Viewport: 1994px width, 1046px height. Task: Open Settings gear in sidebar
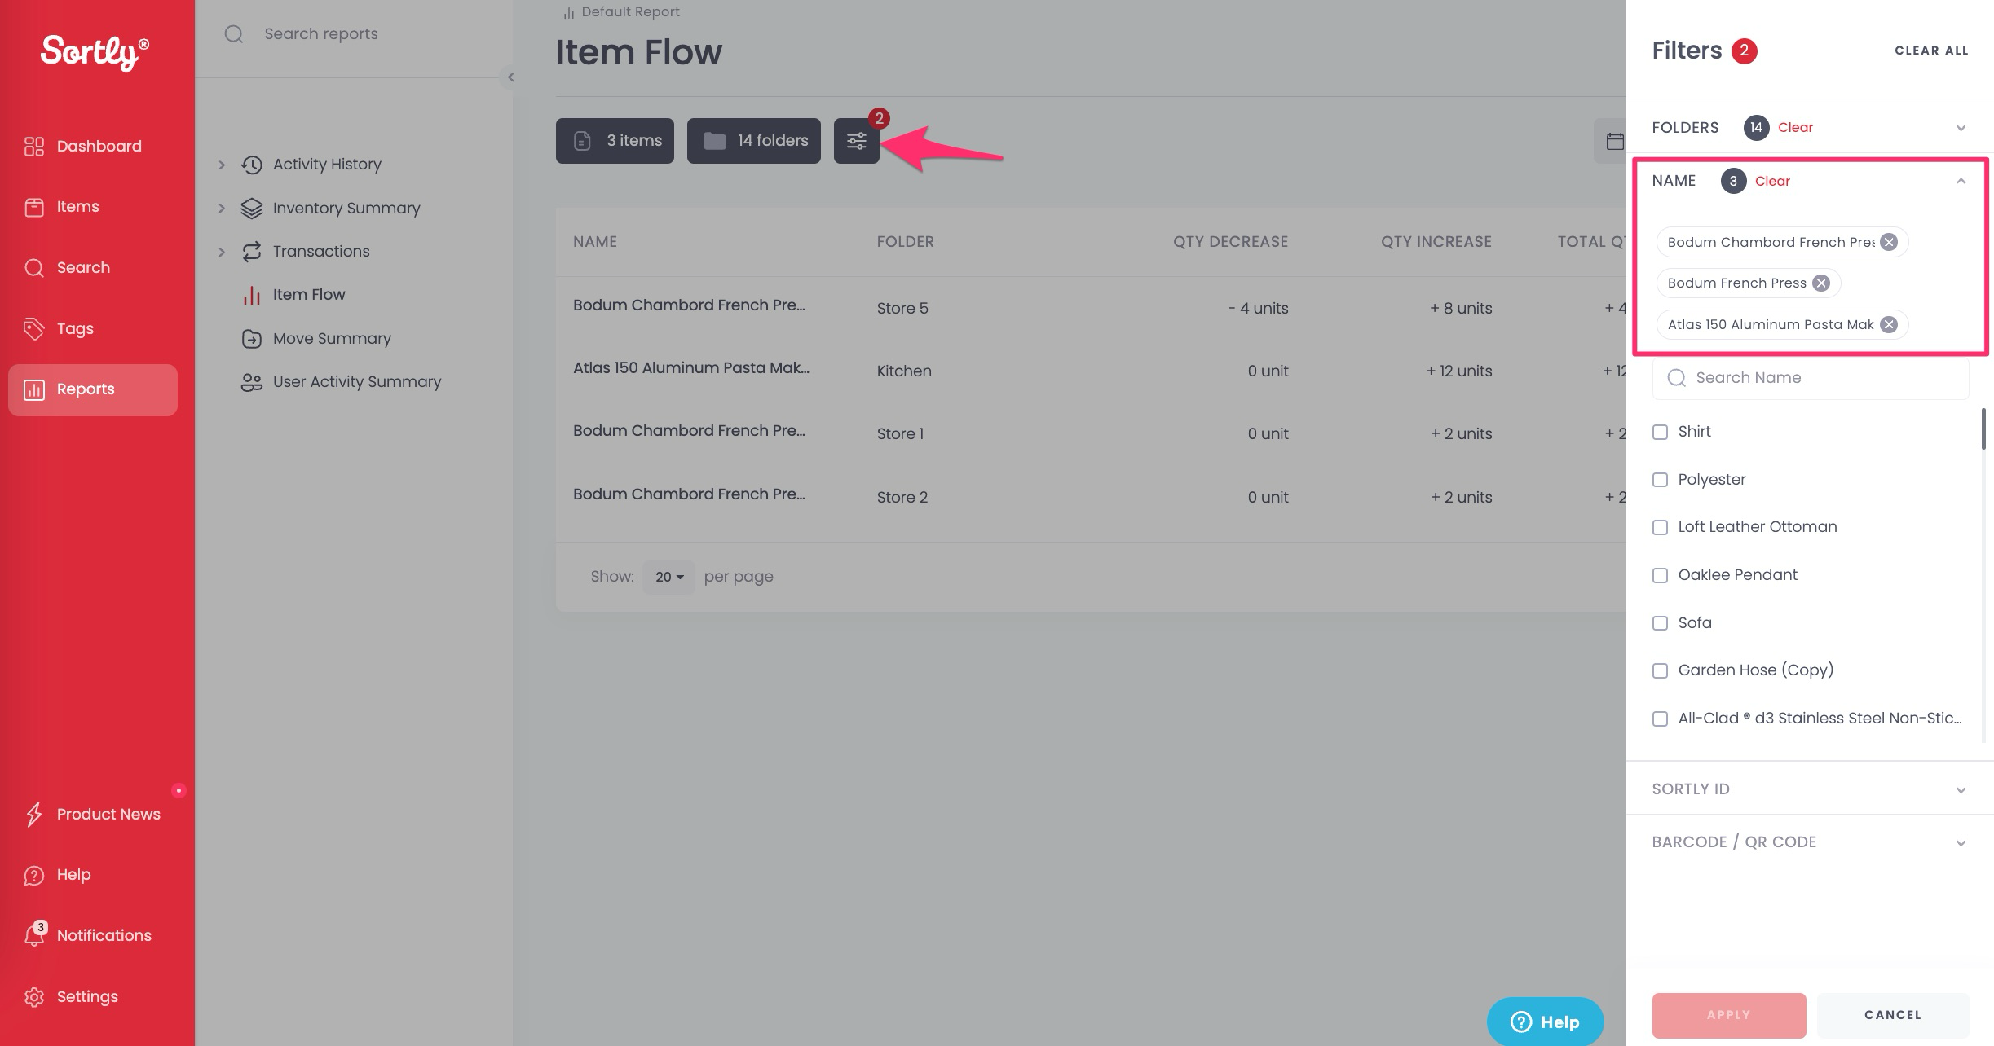click(34, 996)
